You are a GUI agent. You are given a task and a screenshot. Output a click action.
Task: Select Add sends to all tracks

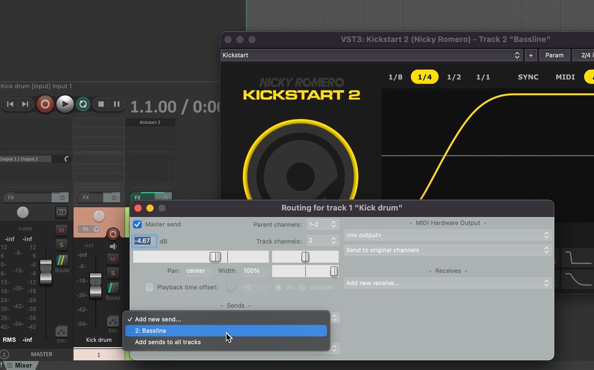168,342
